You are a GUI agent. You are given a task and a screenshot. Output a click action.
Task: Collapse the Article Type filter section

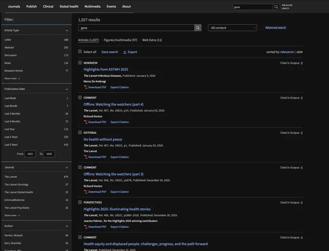(67, 31)
